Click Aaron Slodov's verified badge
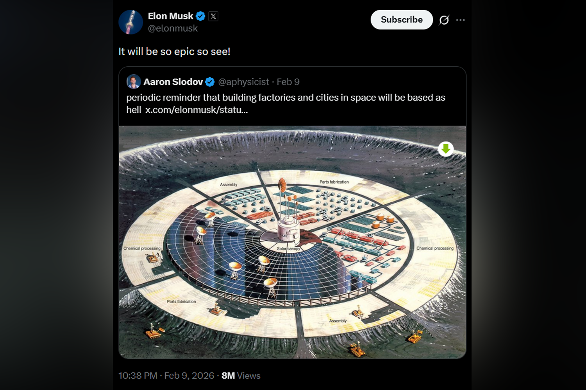Screen dimensions: 586x390 [x=210, y=82]
